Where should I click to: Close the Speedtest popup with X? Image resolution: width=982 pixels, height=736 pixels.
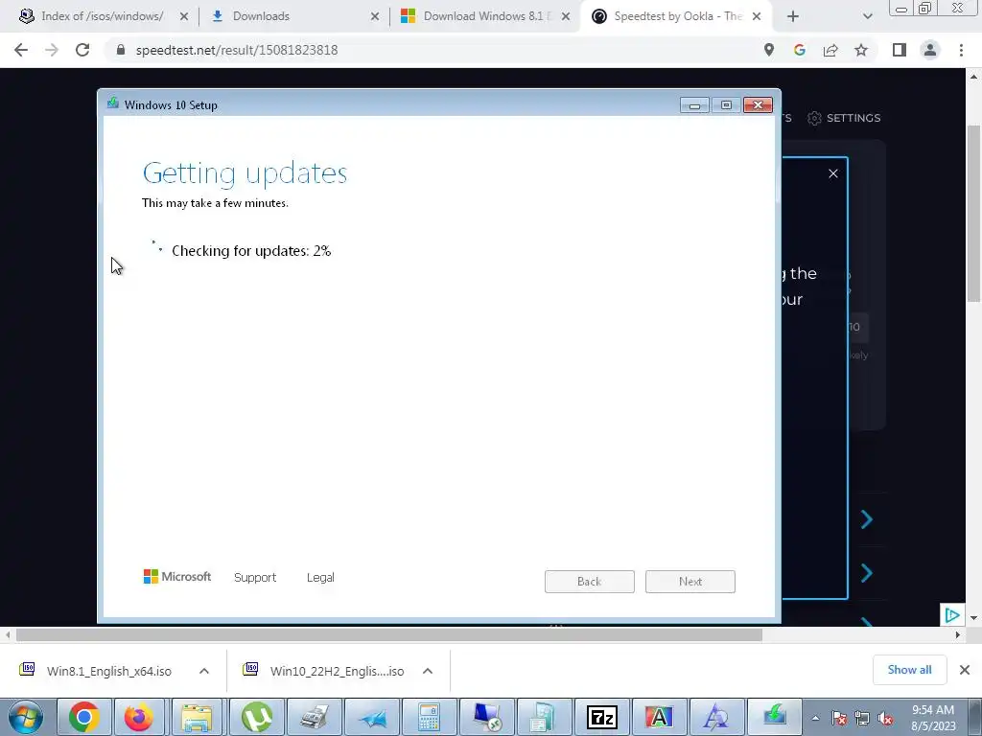tap(833, 173)
